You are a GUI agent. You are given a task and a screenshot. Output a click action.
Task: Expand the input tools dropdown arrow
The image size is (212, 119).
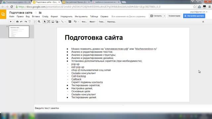[x=79, y=22]
